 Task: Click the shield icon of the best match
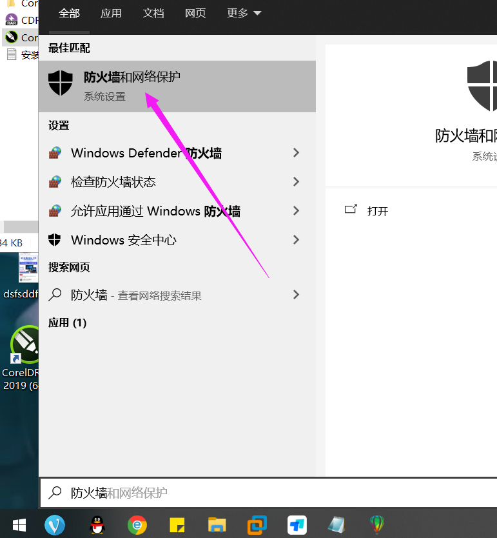[x=61, y=83]
